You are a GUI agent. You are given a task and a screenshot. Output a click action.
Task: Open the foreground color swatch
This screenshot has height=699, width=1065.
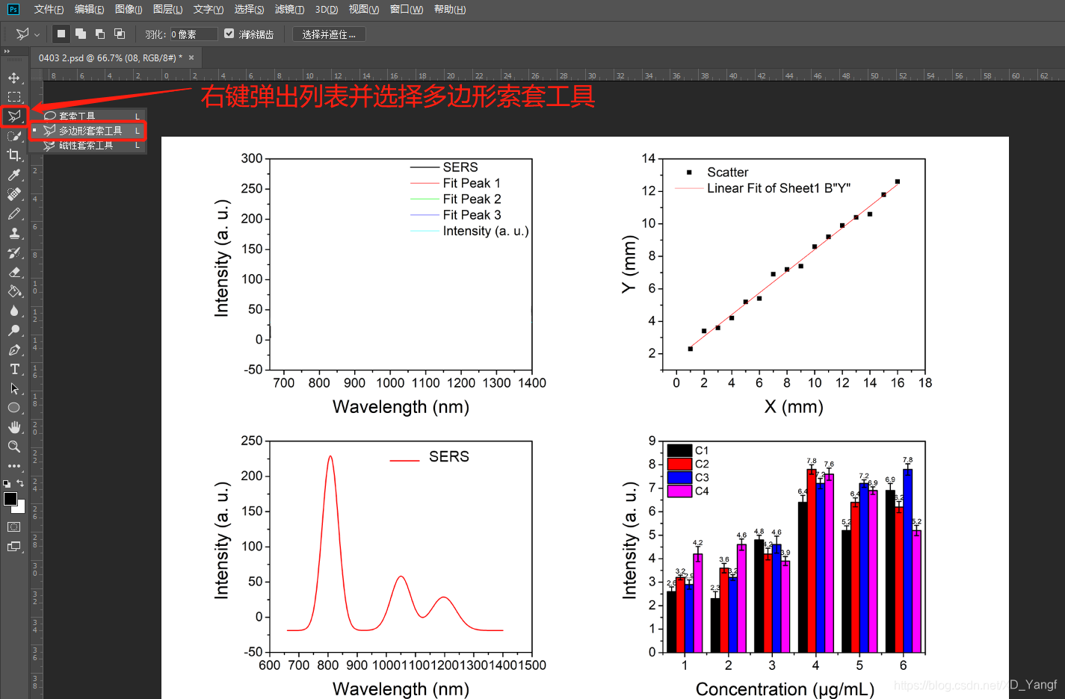click(10, 499)
